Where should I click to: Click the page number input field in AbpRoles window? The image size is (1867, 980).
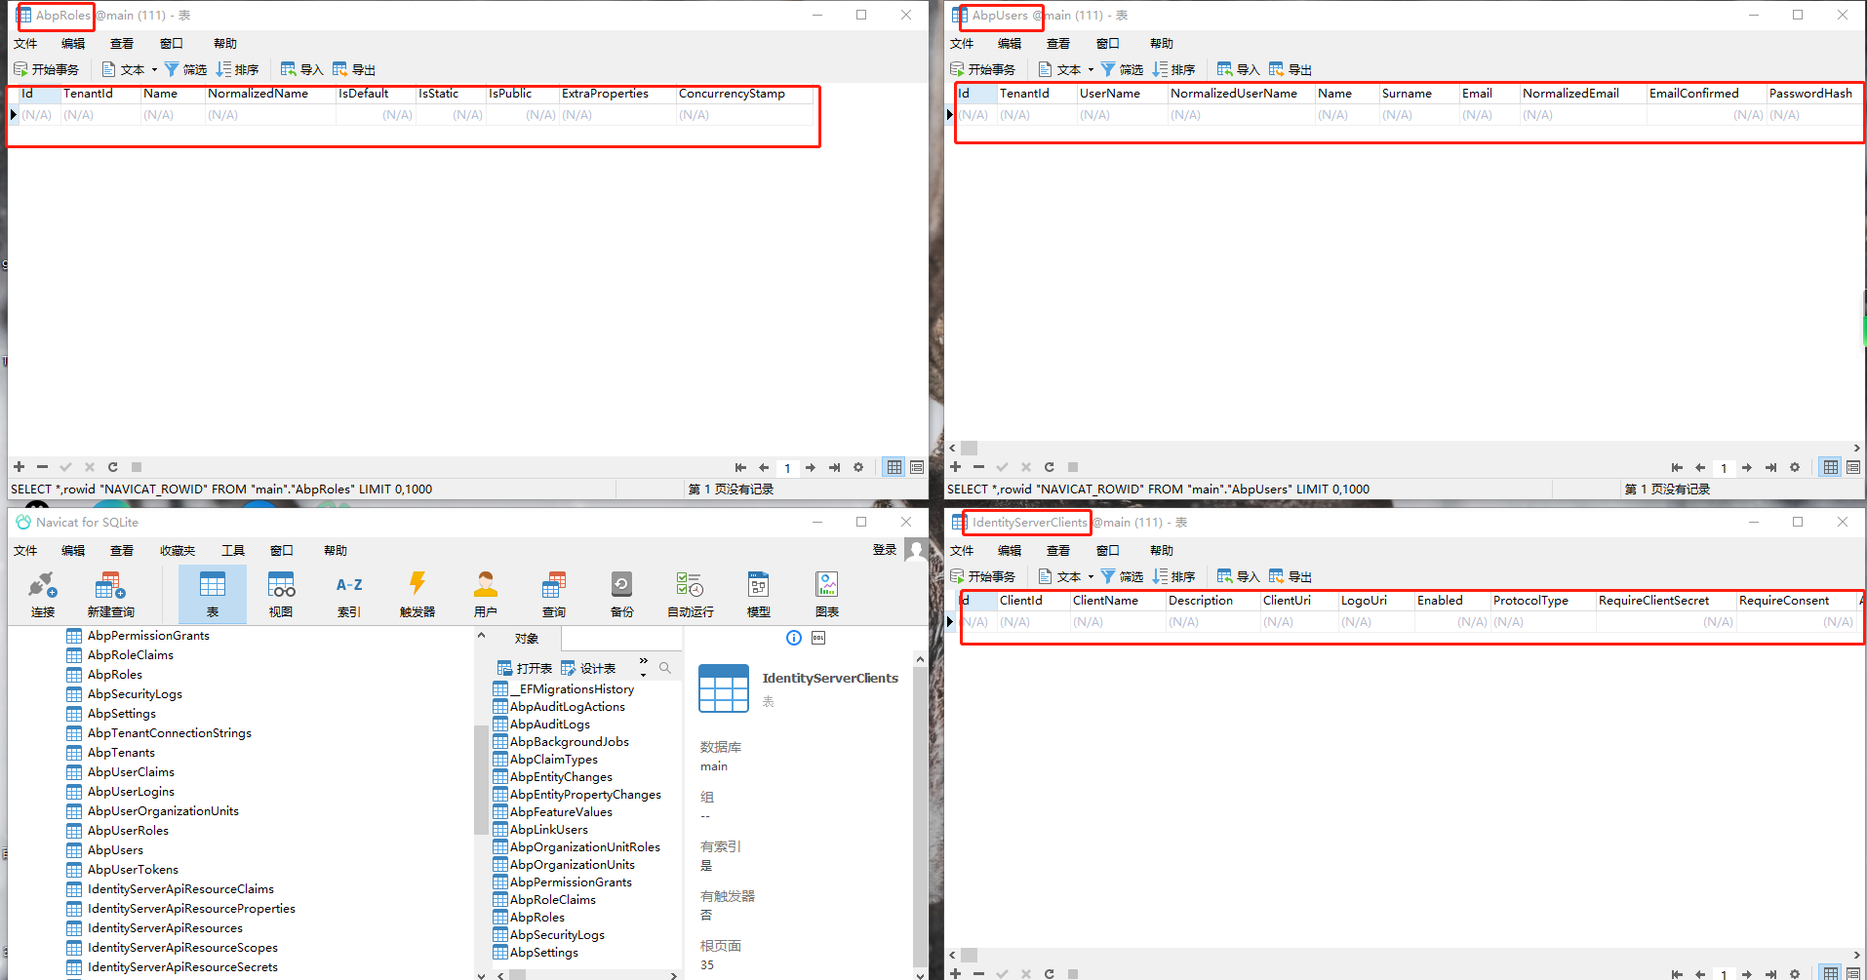tap(788, 467)
